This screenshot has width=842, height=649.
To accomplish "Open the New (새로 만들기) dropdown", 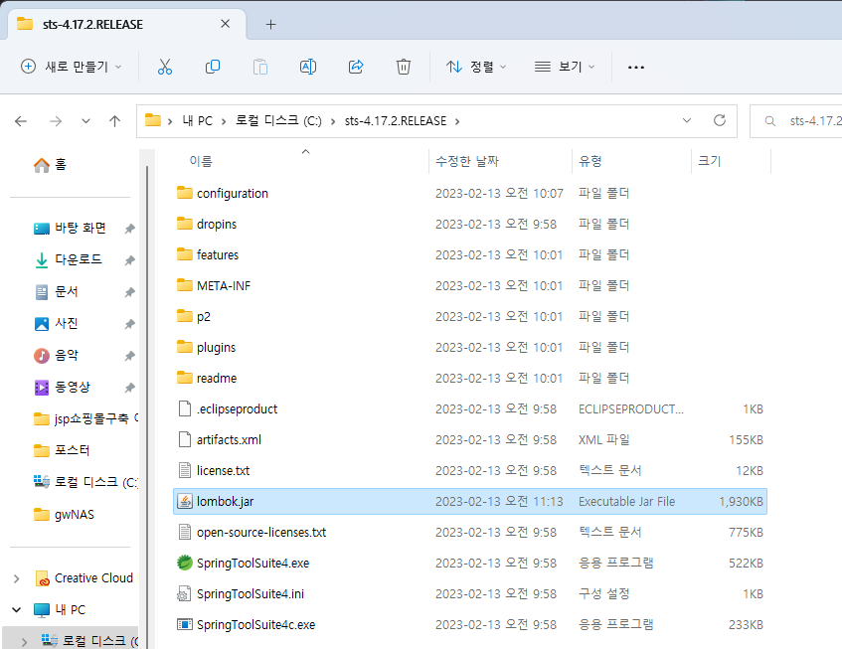I will tap(72, 67).
